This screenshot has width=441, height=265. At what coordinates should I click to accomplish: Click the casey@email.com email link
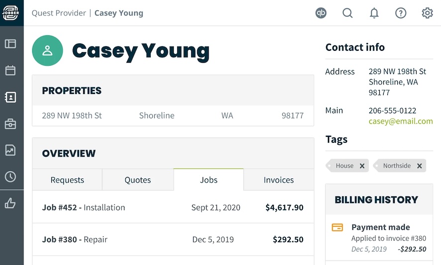pyautogui.click(x=401, y=121)
